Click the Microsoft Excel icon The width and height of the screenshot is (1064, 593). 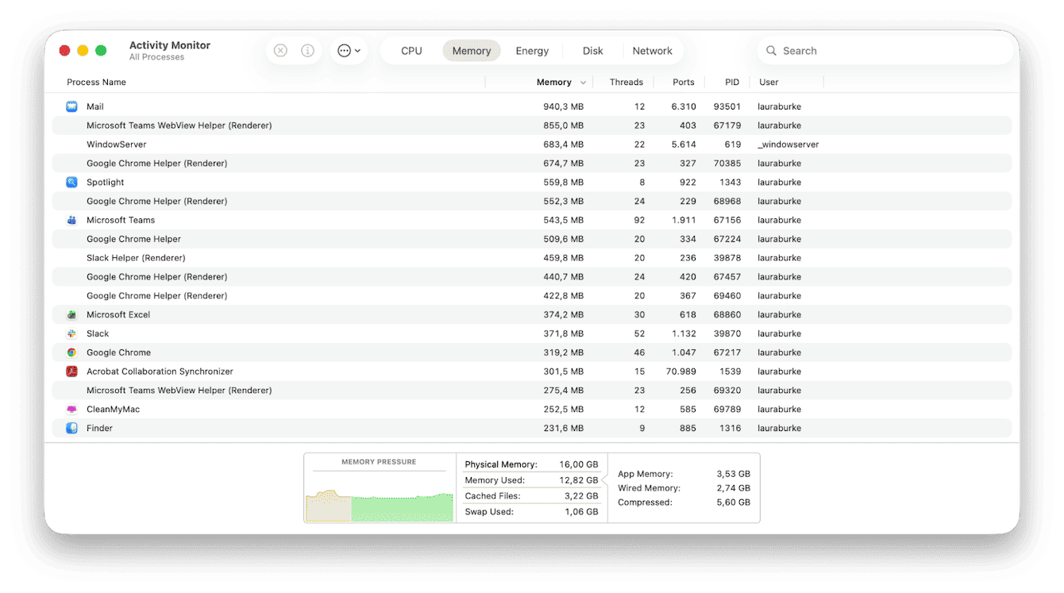click(x=71, y=314)
